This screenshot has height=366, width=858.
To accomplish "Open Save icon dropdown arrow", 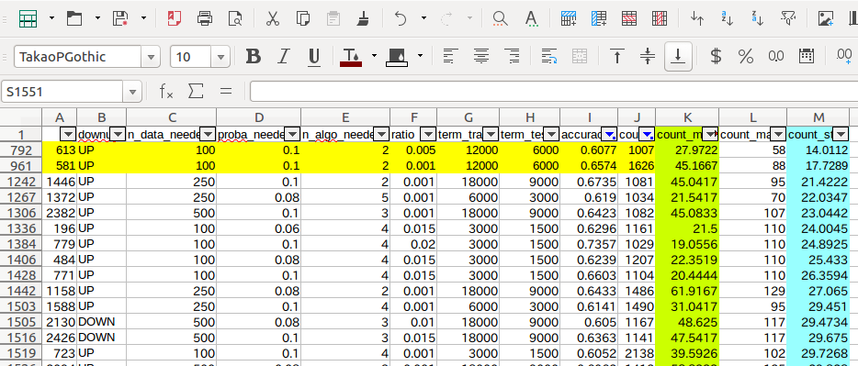I will point(143,18).
